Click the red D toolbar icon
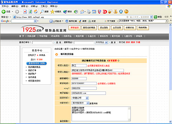The height and width of the screenshot is (124, 172). [x=105, y=12]
